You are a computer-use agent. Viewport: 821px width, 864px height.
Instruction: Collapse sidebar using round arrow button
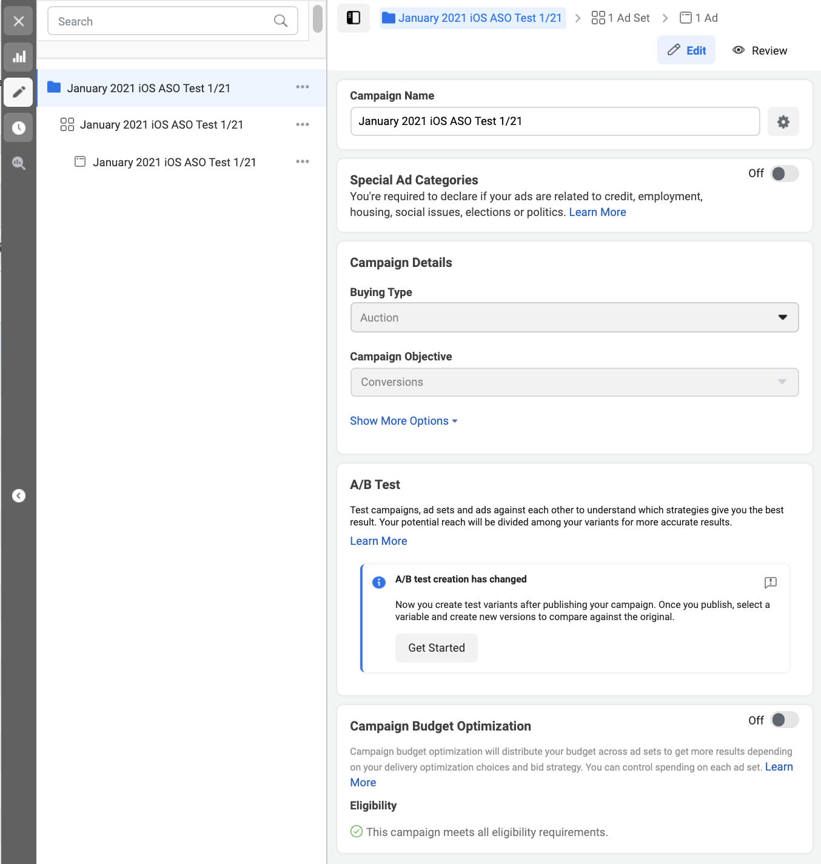19,496
